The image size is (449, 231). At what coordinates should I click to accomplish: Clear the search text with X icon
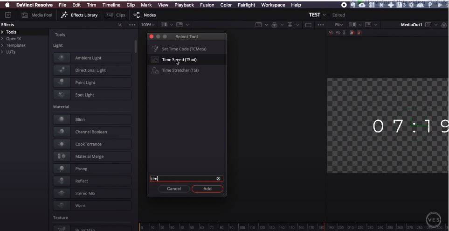coord(218,179)
